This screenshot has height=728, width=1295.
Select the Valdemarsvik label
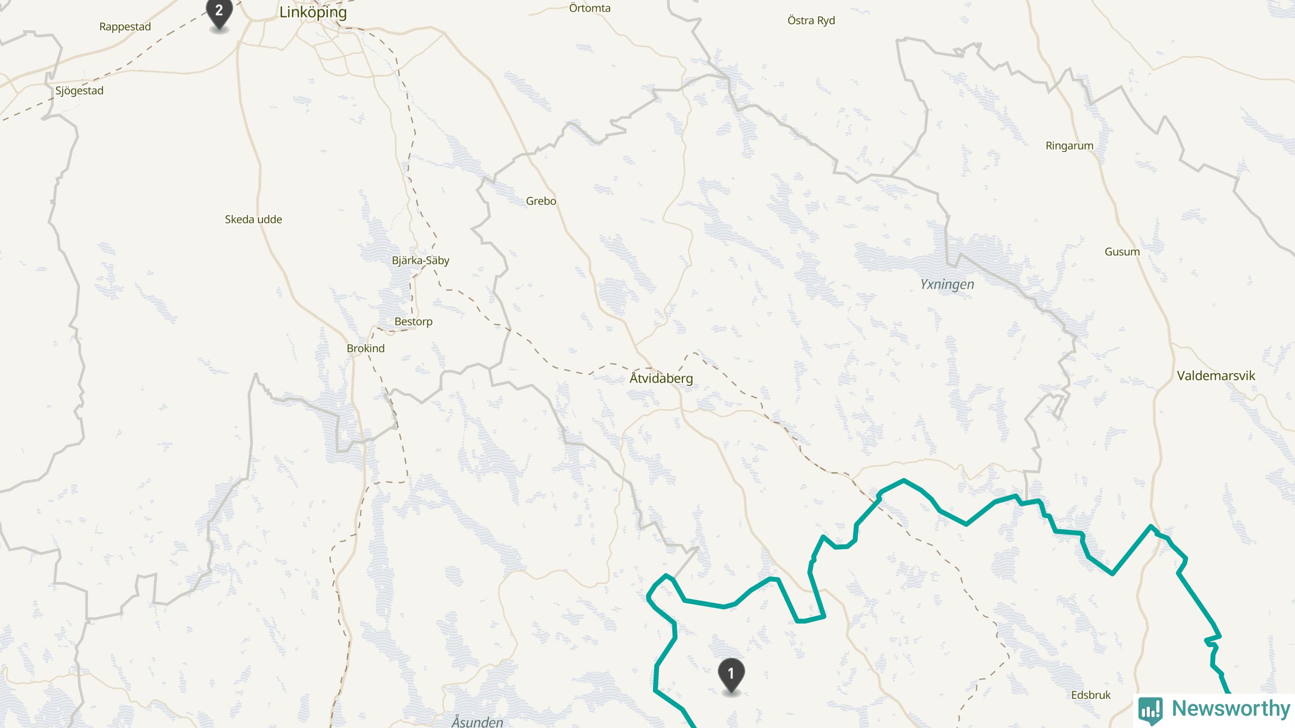1216,376
